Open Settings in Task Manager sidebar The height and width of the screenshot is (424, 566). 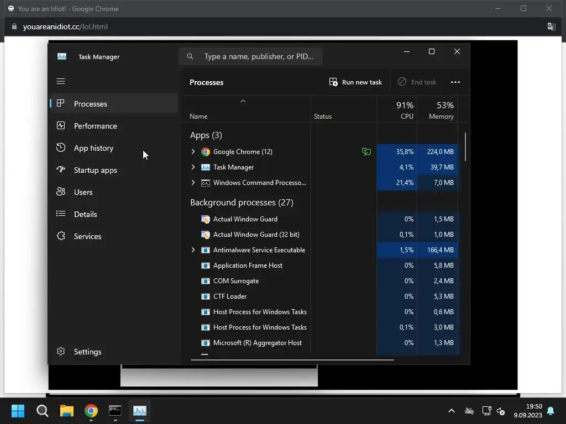click(x=114, y=351)
